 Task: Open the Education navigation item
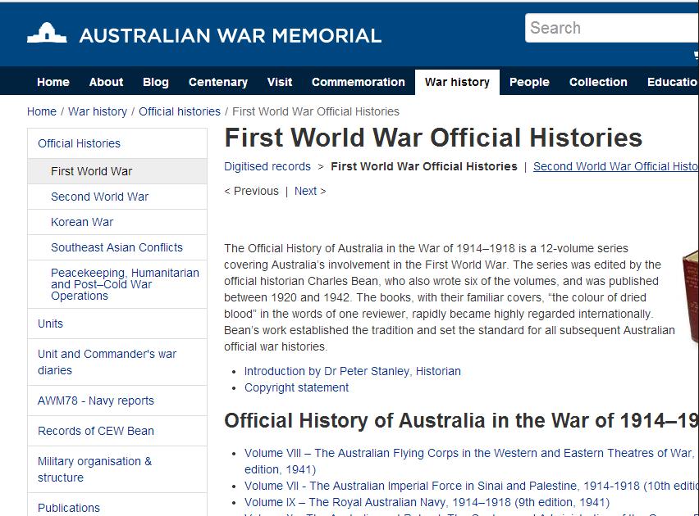673,82
